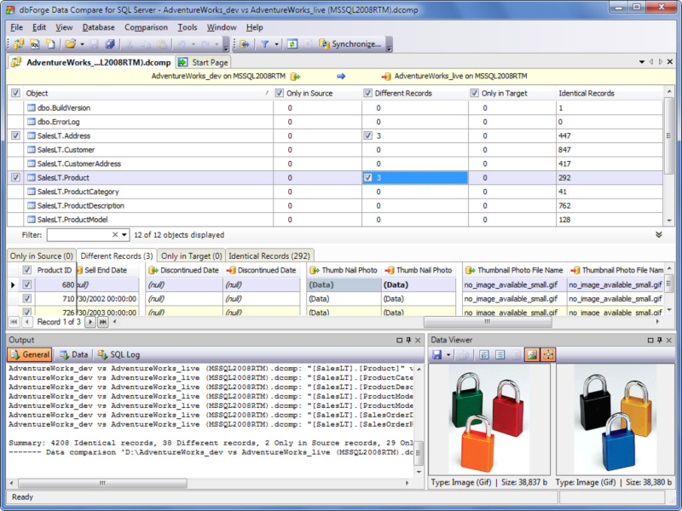Expand the double-chevron below the object grid

[658, 235]
